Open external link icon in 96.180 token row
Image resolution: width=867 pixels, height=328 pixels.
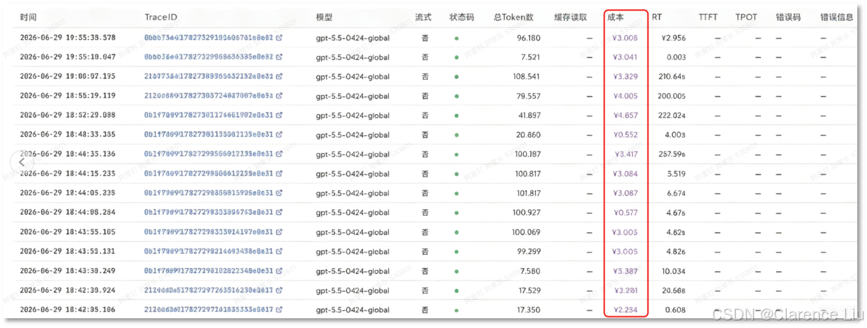(279, 38)
